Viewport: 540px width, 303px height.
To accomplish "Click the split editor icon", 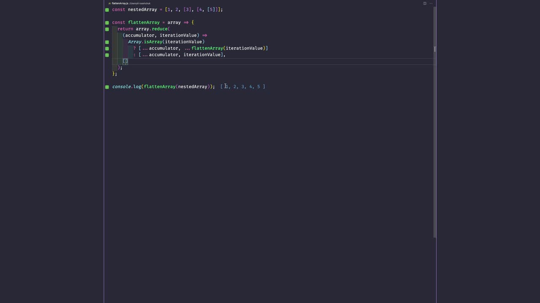I will [x=425, y=3].
